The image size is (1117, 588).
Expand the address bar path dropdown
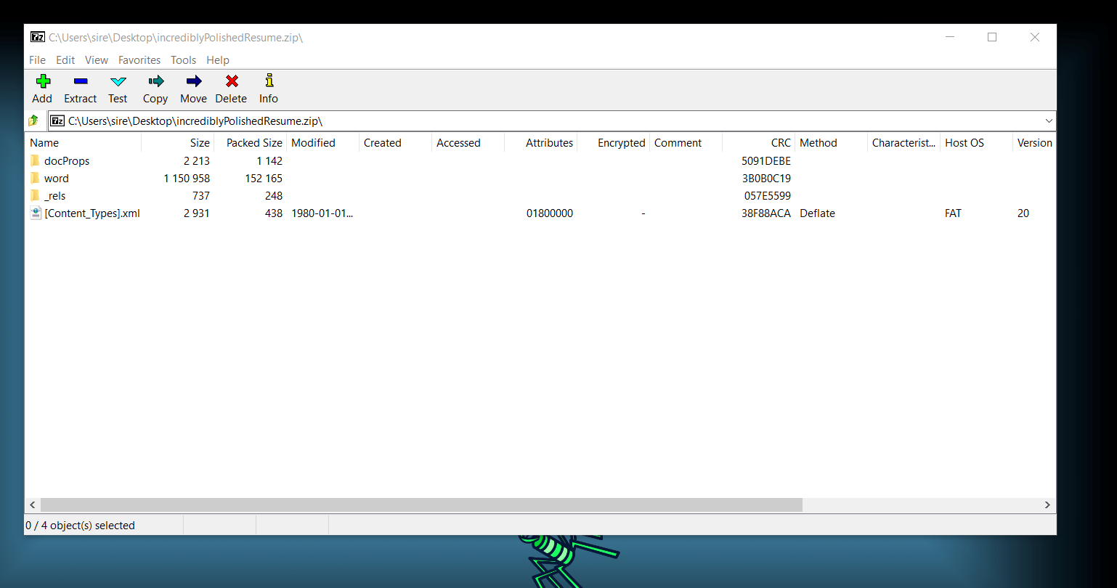tap(1049, 121)
